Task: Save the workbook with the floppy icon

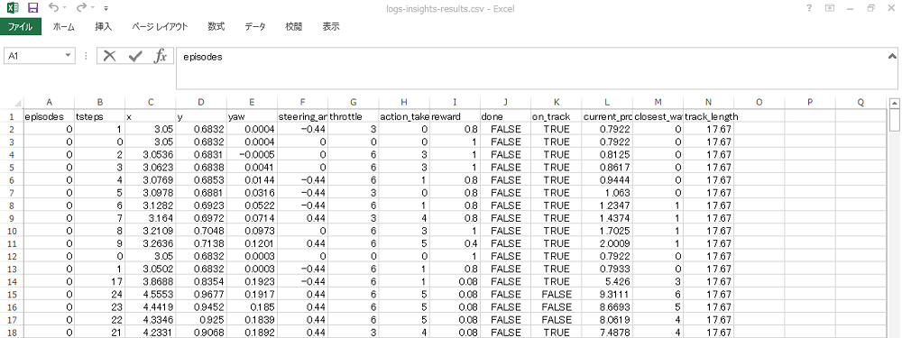Action: coord(32,8)
